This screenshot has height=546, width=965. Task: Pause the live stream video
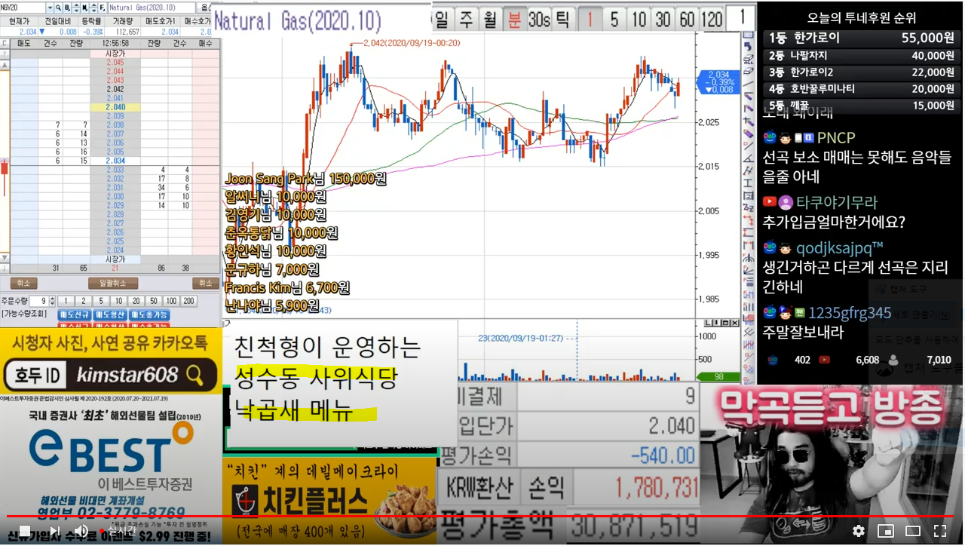click(24, 530)
